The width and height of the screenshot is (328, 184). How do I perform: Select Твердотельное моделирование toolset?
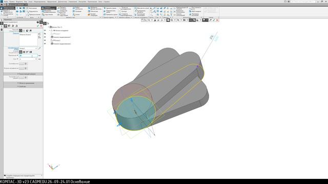(x=8, y=8)
